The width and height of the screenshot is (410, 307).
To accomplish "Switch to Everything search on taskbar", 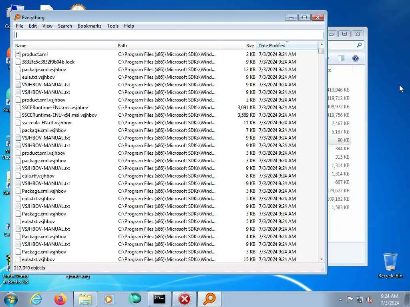I will 209,299.
